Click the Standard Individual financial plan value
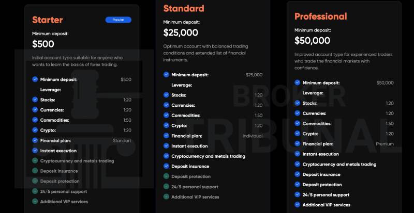This screenshot has width=414, height=213. pyautogui.click(x=253, y=136)
